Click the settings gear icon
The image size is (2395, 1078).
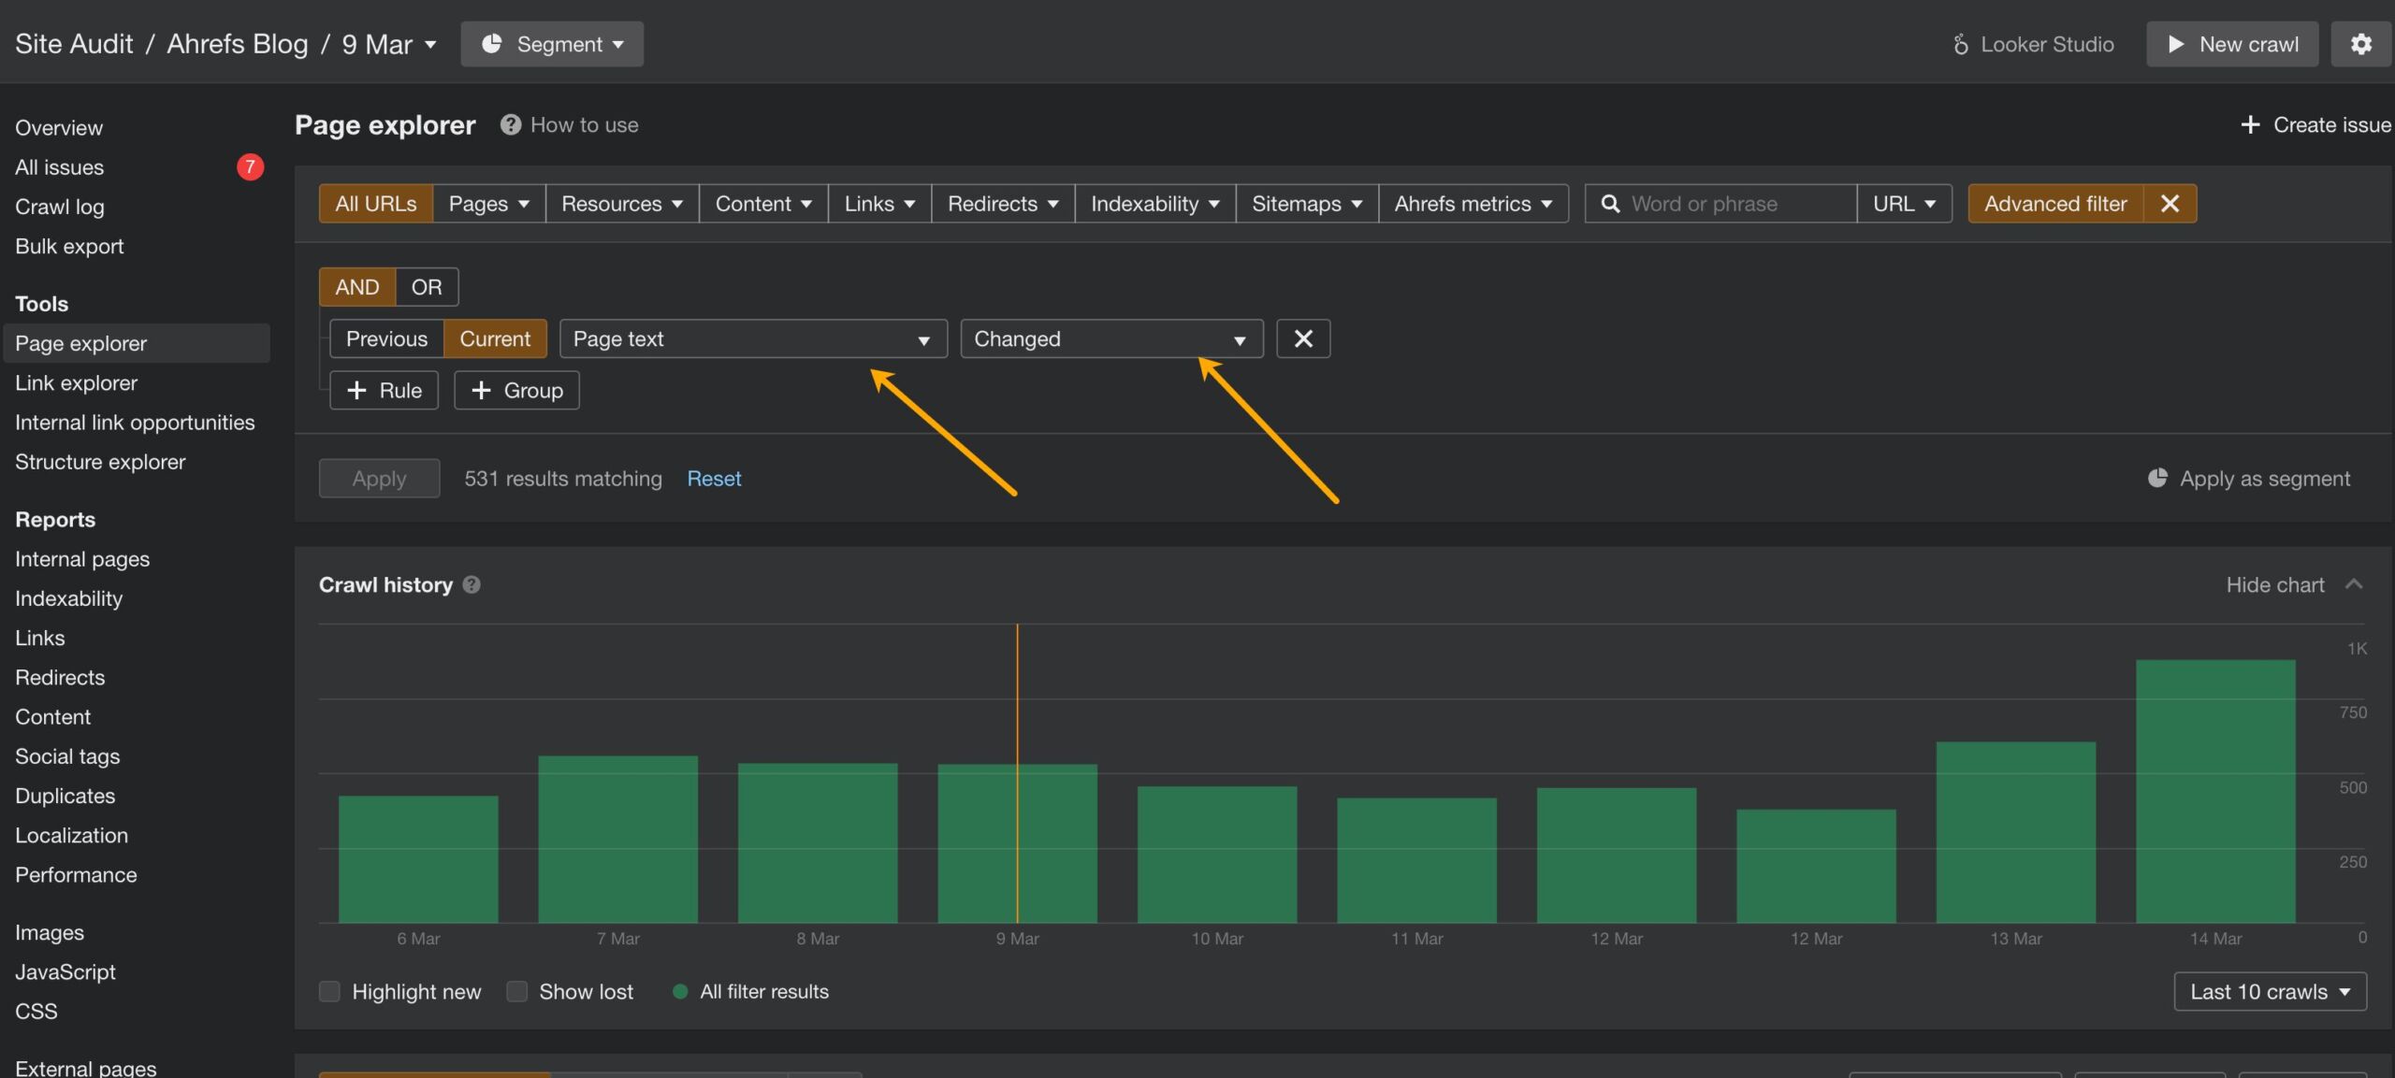[2360, 44]
